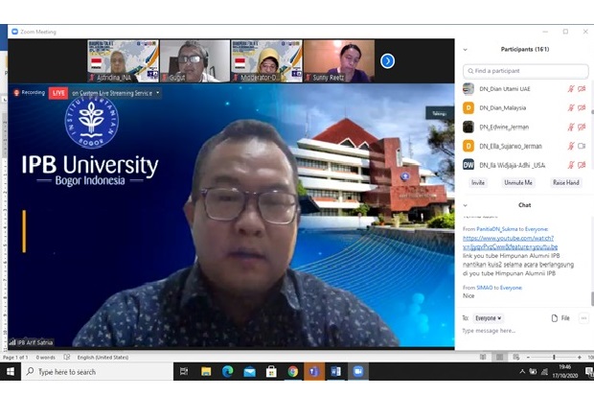Click the muted mic icon for DN_Ila Widjaja-Adhi_USA
Screen dimensions: 594x396
570,165
